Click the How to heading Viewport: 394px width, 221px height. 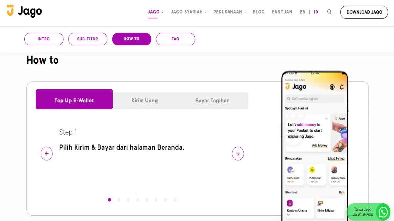point(42,60)
